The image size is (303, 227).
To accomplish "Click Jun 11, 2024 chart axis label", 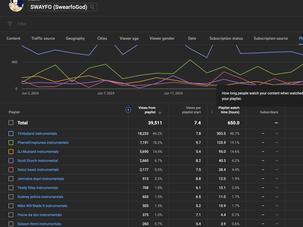I will tap(173, 93).
